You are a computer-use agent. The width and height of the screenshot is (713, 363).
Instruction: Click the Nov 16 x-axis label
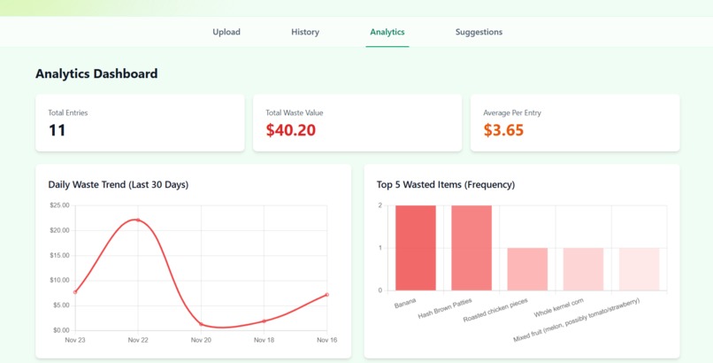pos(327,340)
